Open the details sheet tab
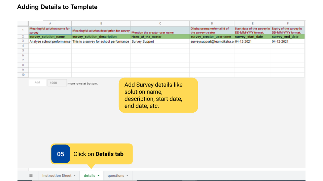 [x=89, y=176]
